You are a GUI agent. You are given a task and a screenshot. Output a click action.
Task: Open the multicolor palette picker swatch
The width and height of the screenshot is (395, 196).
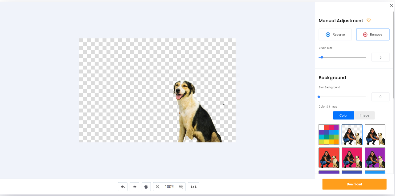[x=329, y=135]
